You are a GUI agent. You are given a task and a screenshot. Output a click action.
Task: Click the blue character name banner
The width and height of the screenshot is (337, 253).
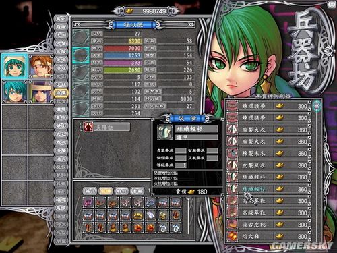click(x=134, y=24)
